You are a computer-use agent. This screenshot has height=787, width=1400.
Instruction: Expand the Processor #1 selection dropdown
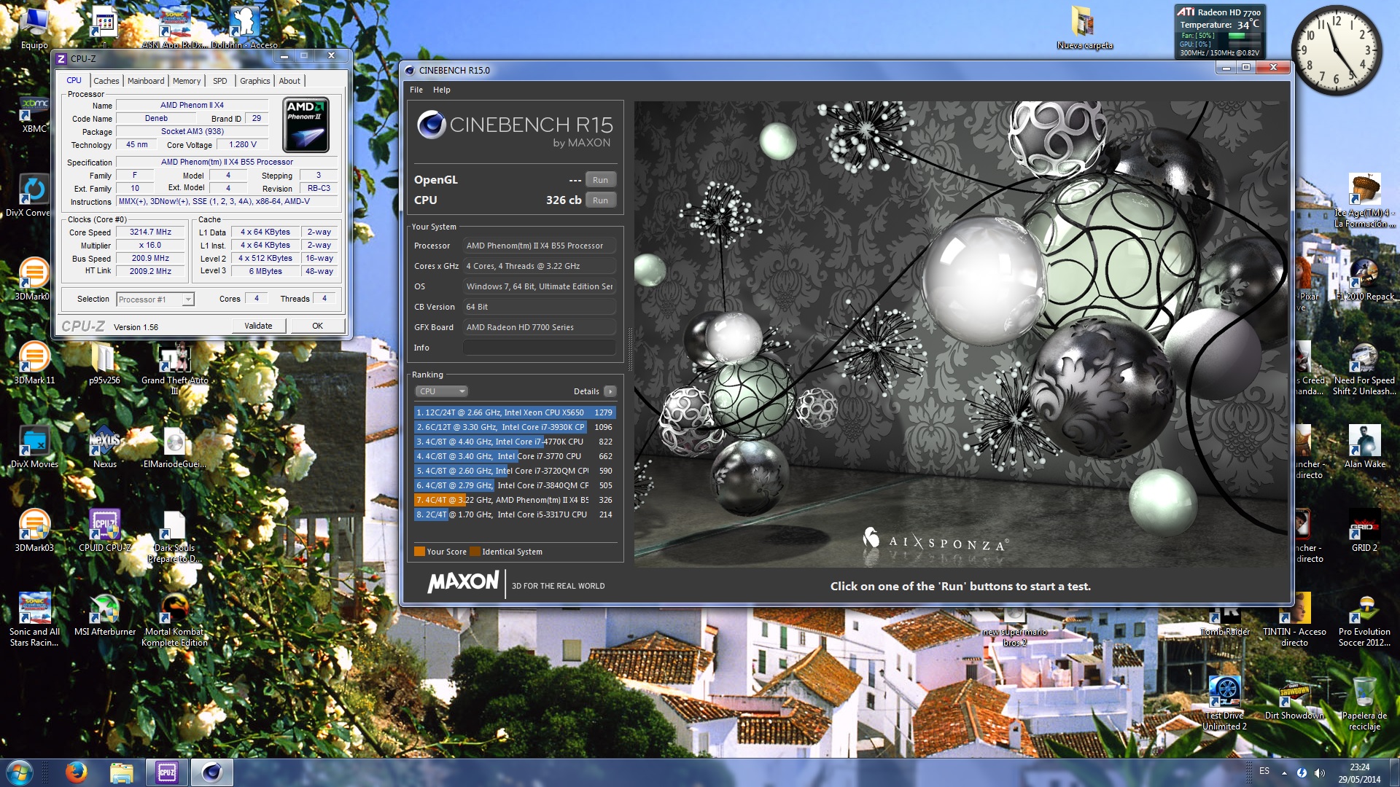pyautogui.click(x=187, y=299)
